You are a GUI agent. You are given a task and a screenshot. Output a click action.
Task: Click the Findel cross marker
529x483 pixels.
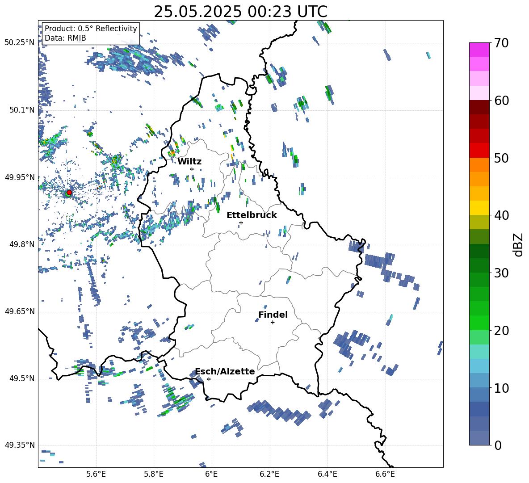tap(273, 323)
